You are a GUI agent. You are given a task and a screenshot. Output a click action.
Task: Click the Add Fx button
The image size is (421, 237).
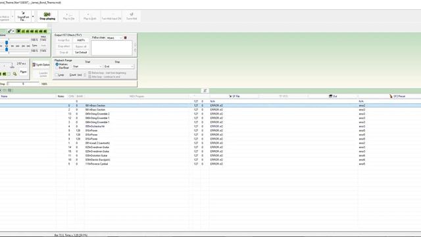81,40
